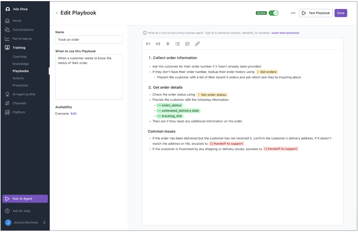358x232 pixels.
Task: Collapse the Training section in sidebar
Action: tap(19, 48)
